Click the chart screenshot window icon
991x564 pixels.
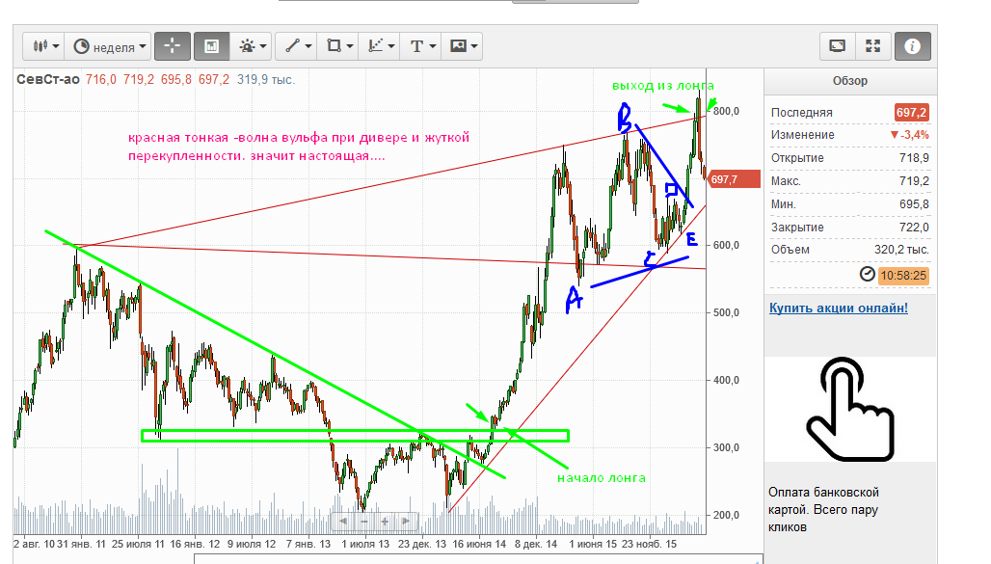click(838, 46)
